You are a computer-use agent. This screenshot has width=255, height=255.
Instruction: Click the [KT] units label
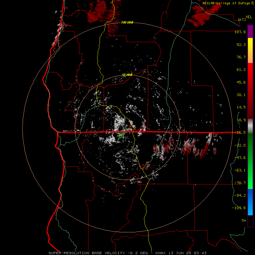point(242,20)
